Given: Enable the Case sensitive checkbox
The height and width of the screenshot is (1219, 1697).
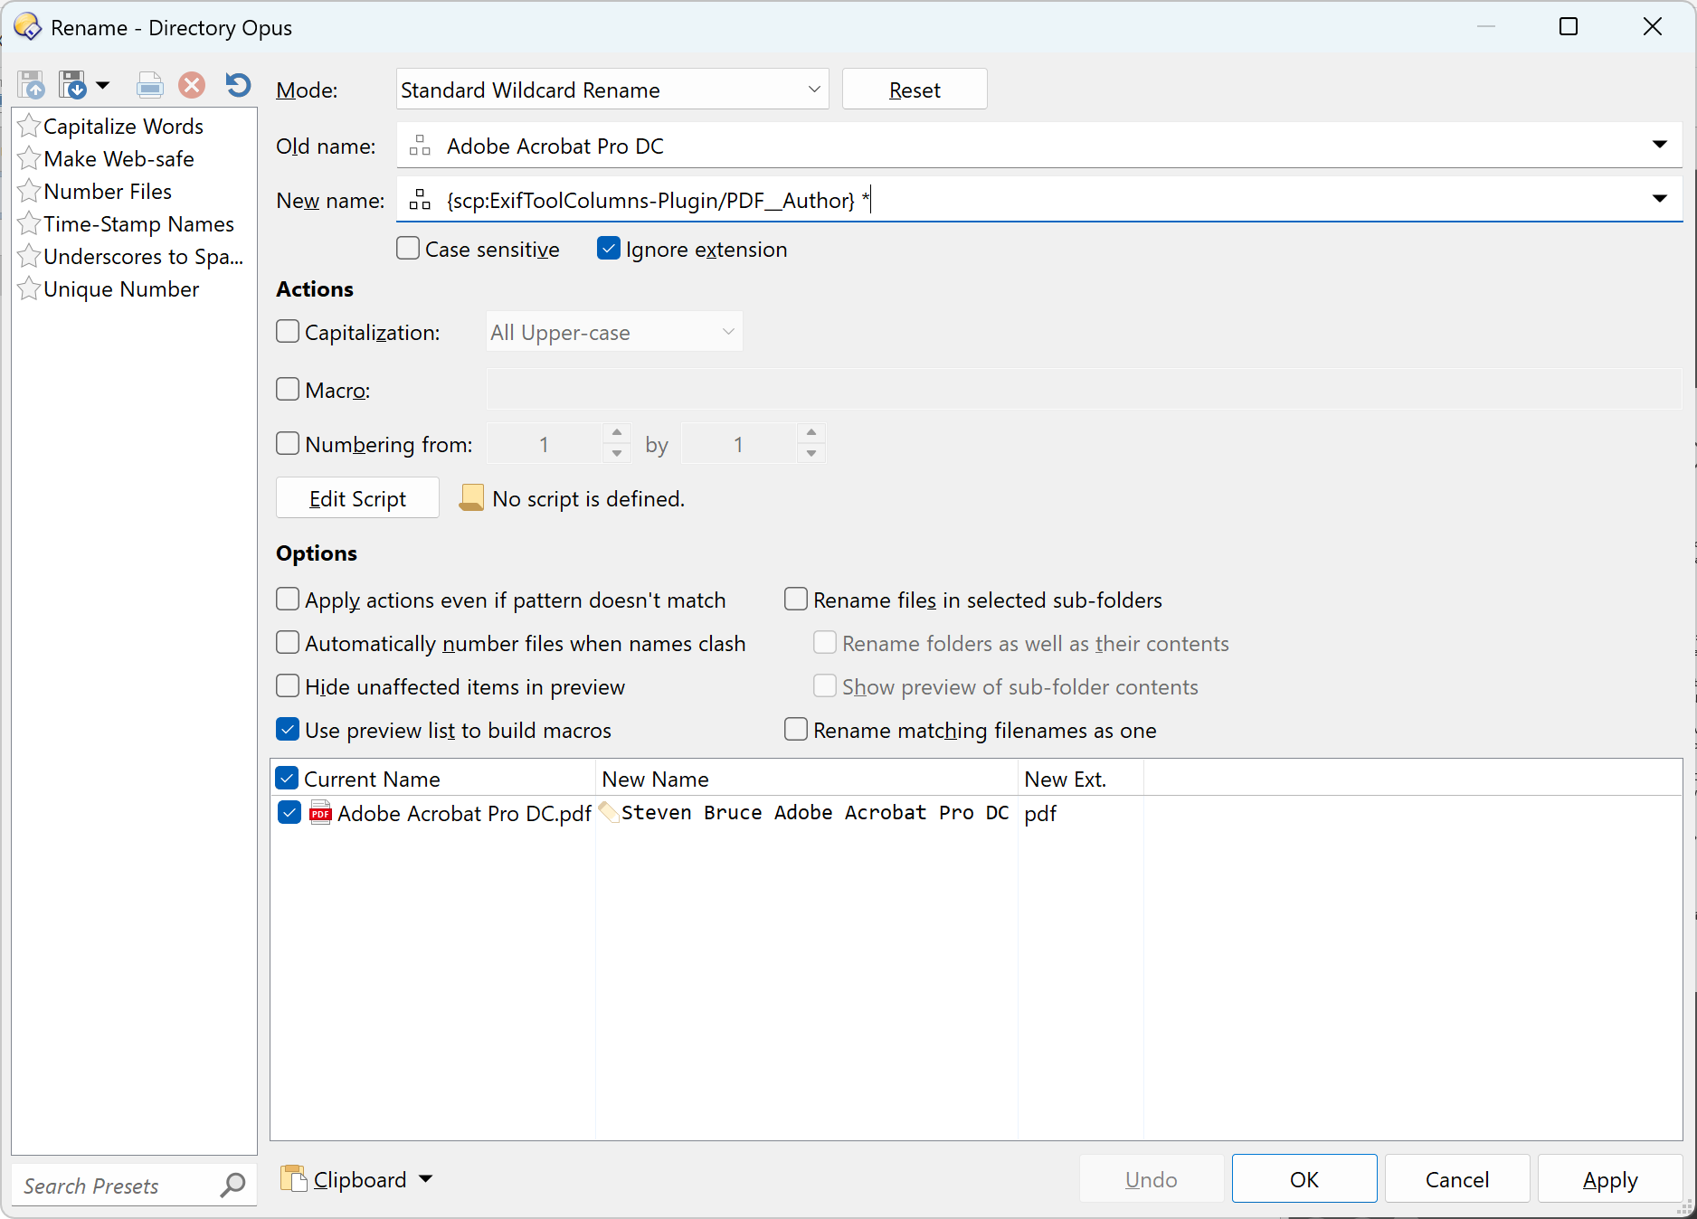Looking at the screenshot, I should coord(409,249).
